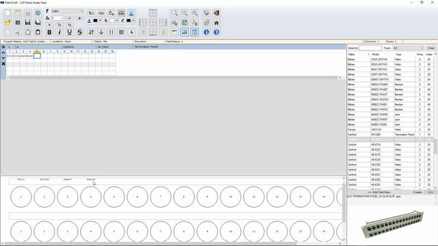The height and width of the screenshot is (246, 438).
Task: Click the black line color swatch
Action: point(129,20)
